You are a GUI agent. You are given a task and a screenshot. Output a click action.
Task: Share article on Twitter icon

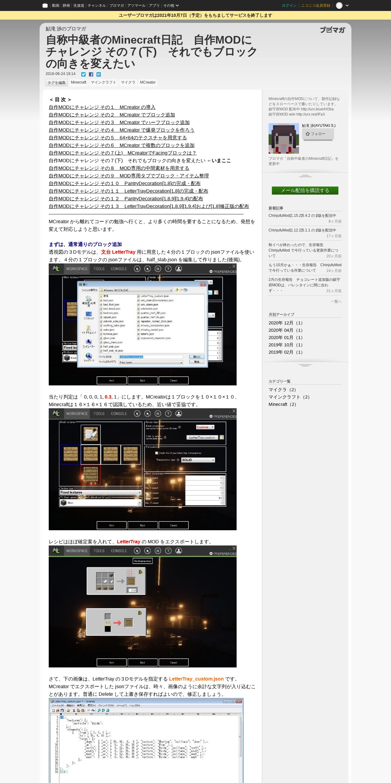pyautogui.click(x=83, y=74)
